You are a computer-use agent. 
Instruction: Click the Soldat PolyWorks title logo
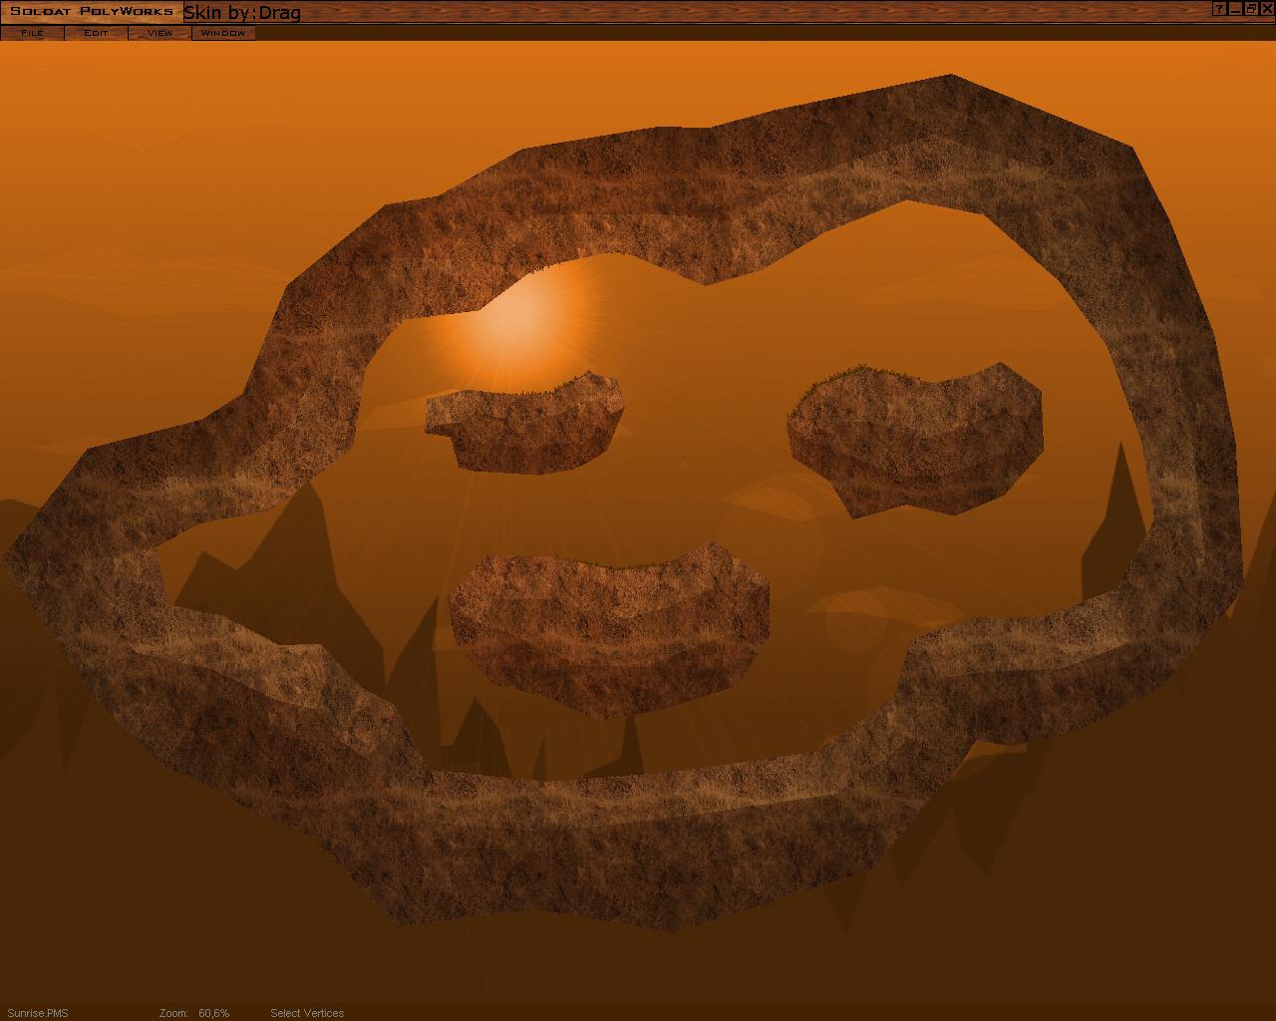(x=92, y=12)
